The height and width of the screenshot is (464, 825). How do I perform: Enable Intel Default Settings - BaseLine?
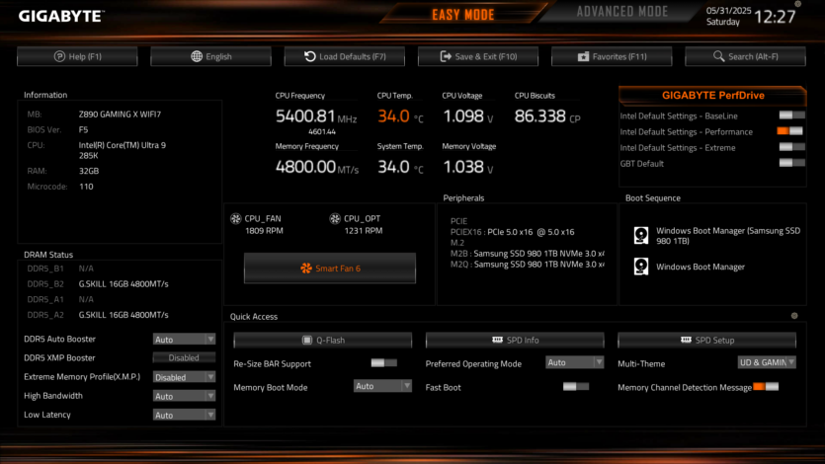pyautogui.click(x=791, y=116)
